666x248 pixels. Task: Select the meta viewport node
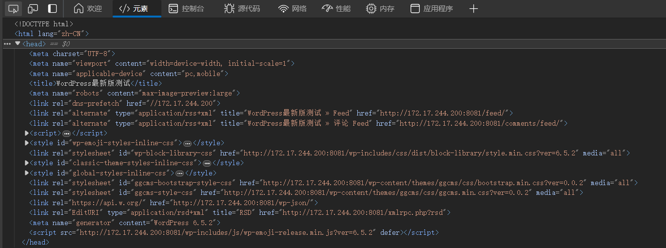pyautogui.click(x=162, y=63)
